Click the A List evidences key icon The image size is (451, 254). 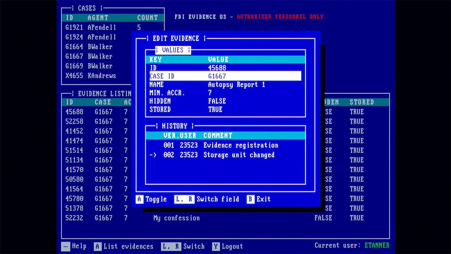(x=98, y=247)
